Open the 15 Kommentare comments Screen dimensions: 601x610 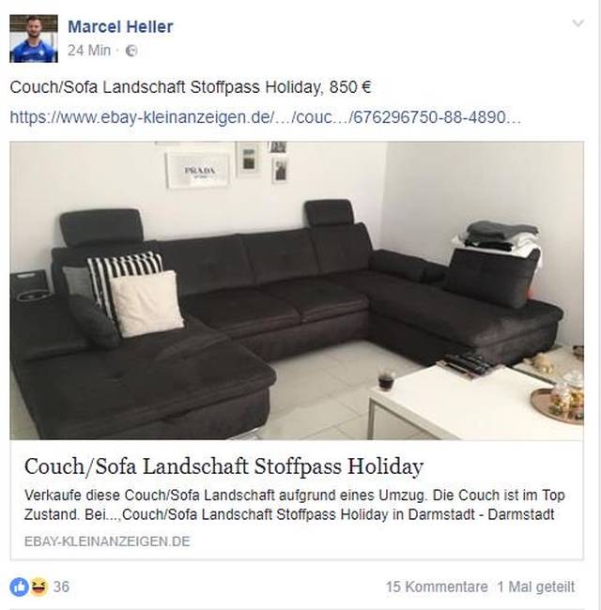pyautogui.click(x=437, y=587)
